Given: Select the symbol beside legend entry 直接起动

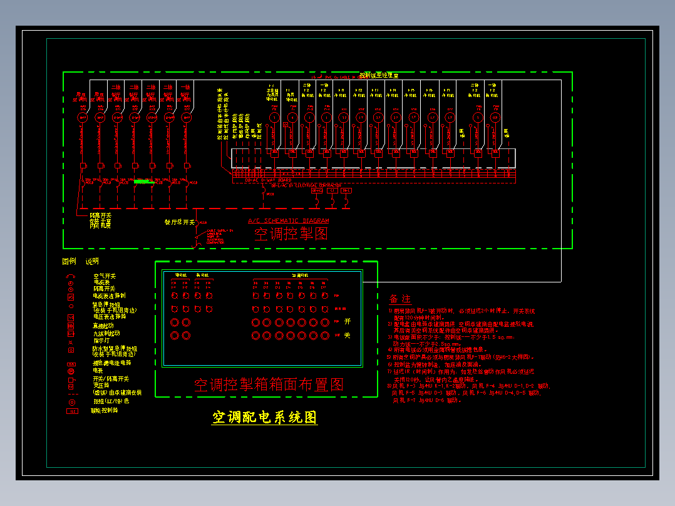Looking at the screenshot, I should pos(71,326).
